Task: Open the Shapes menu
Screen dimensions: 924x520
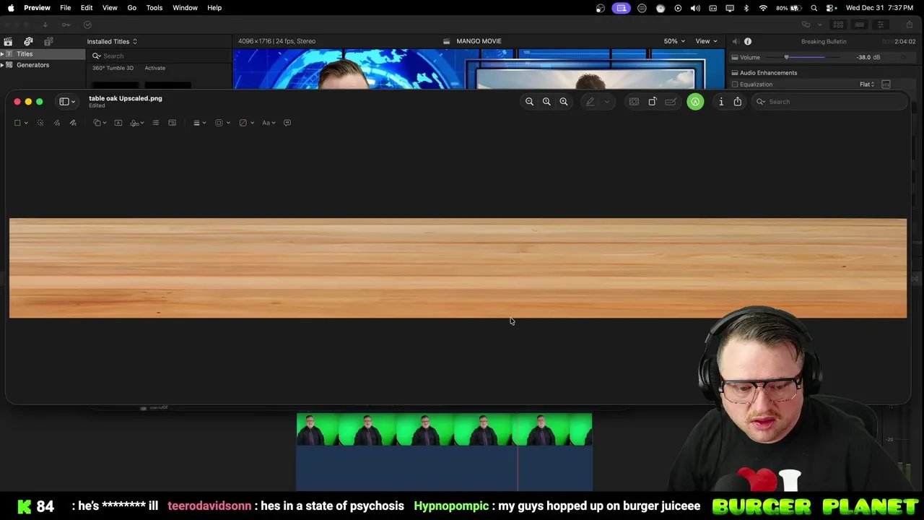Action: (100, 123)
